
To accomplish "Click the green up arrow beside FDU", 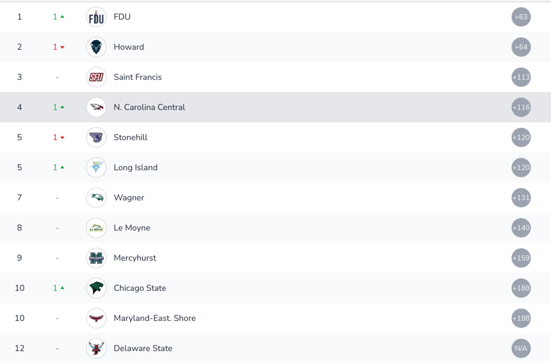I will 62,17.
